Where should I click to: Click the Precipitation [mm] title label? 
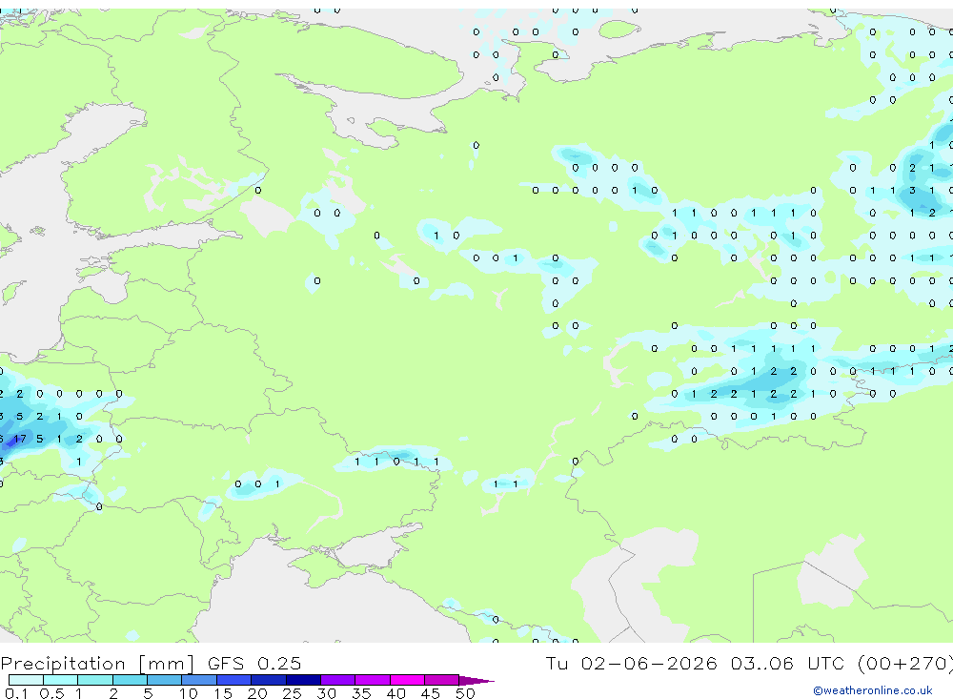point(97,663)
